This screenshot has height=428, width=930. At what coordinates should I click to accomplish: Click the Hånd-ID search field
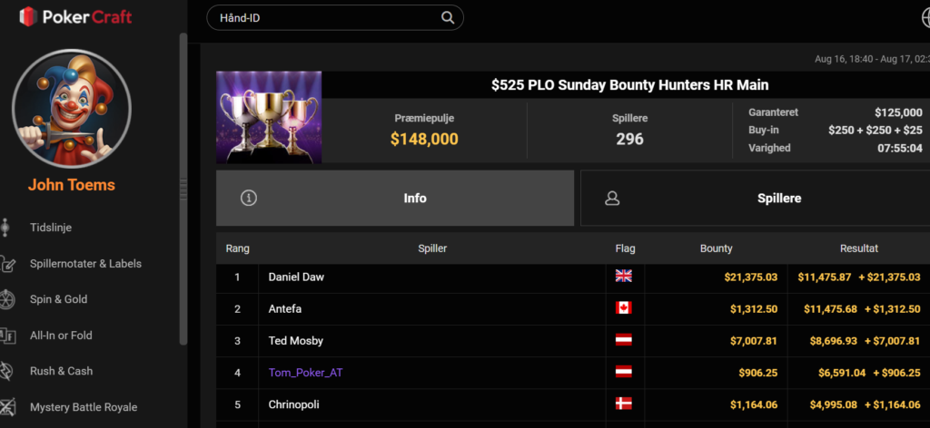pyautogui.click(x=334, y=18)
